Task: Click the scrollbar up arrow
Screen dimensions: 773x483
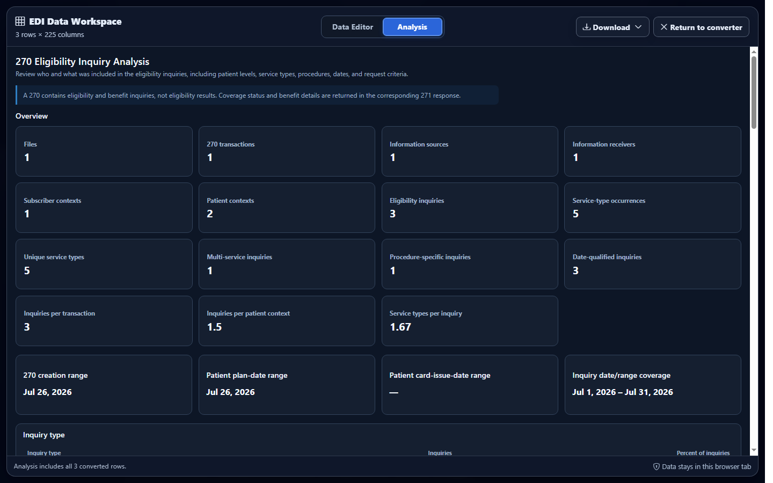Action: [754, 52]
